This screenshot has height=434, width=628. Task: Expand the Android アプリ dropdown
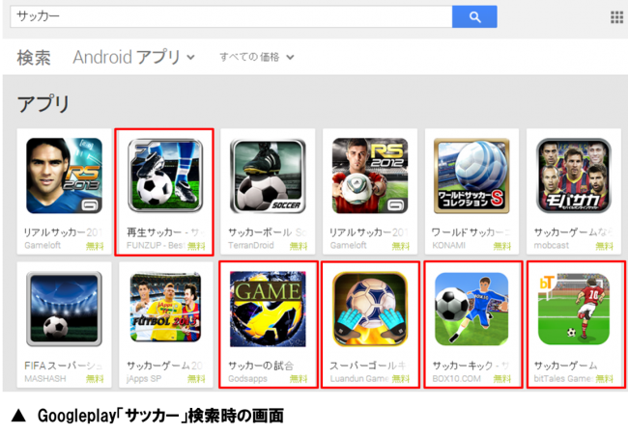133,57
